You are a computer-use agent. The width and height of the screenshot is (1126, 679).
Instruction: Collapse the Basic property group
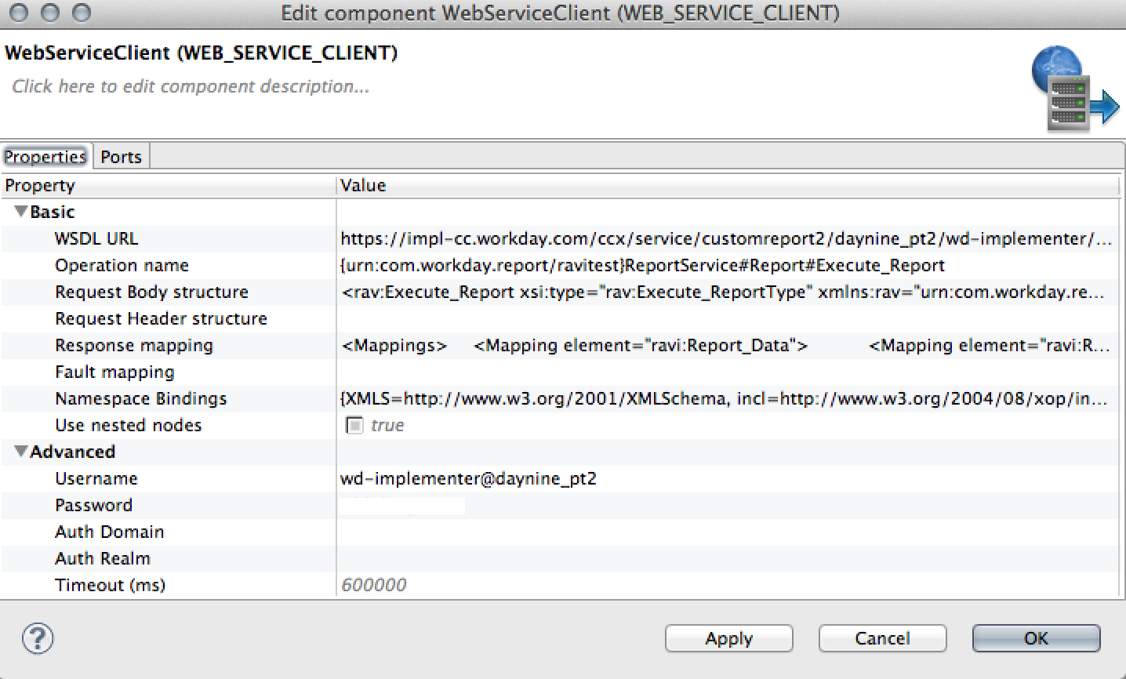(21, 212)
